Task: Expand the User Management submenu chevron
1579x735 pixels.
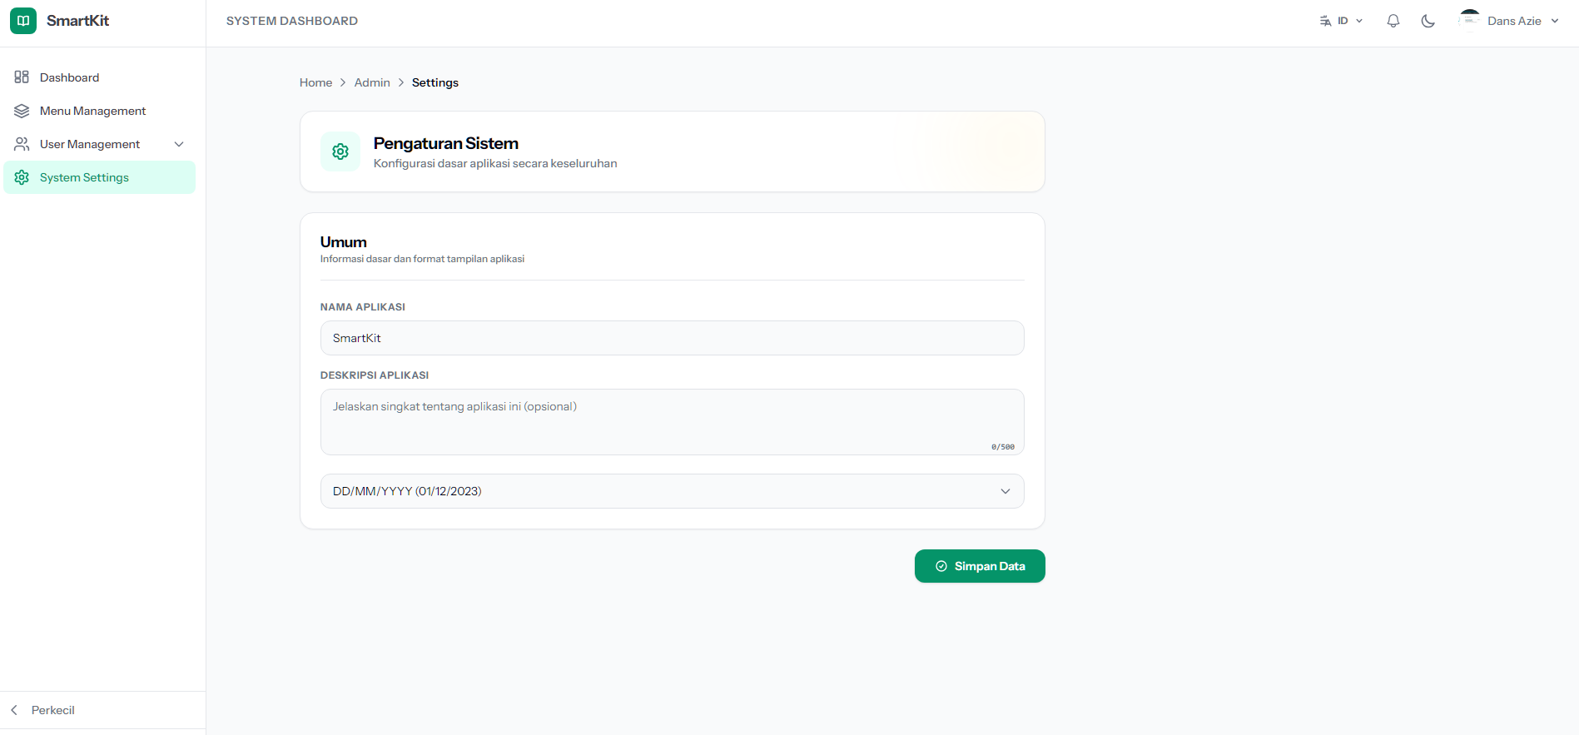Action: pyautogui.click(x=179, y=144)
